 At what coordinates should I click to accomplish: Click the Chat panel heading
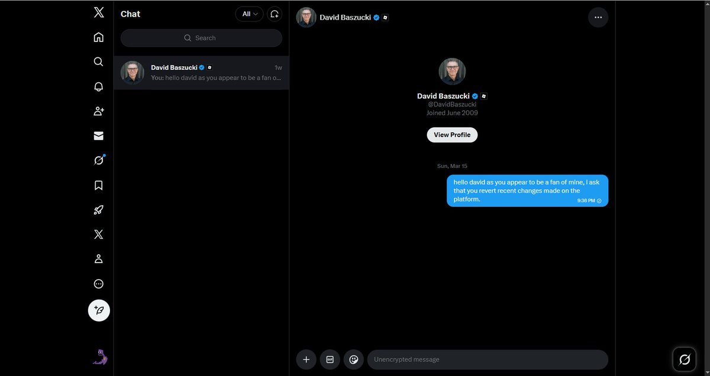coord(130,14)
